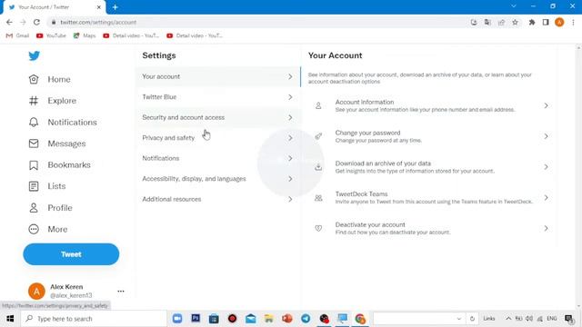The height and width of the screenshot is (327, 582).
Task: Bookmark this page with star icon
Action: click(516, 22)
